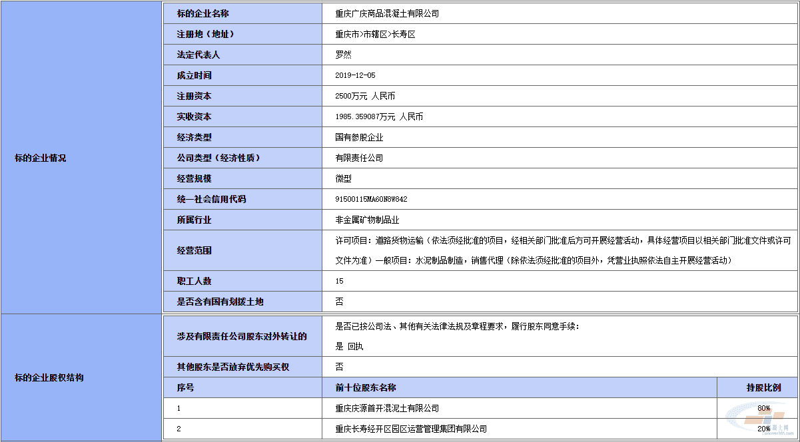Click the 序号 column header
The height and width of the screenshot is (442, 800).
[x=185, y=387]
